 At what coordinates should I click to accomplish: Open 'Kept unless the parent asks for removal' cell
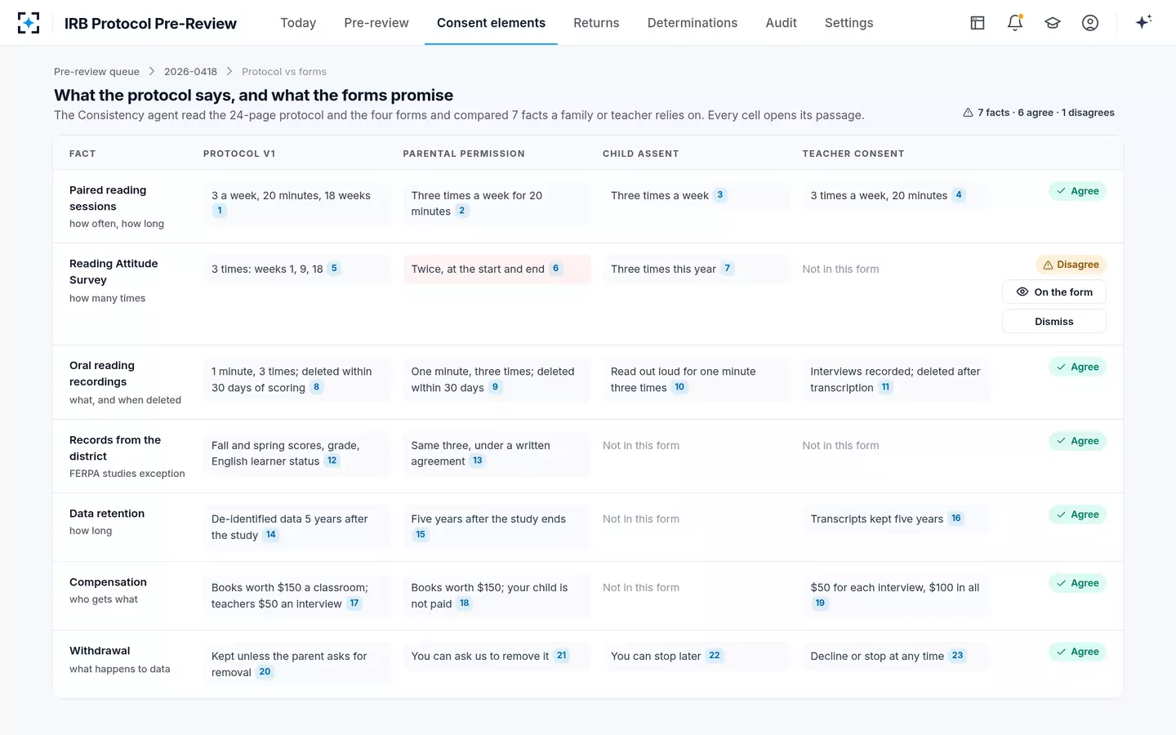pos(297,664)
